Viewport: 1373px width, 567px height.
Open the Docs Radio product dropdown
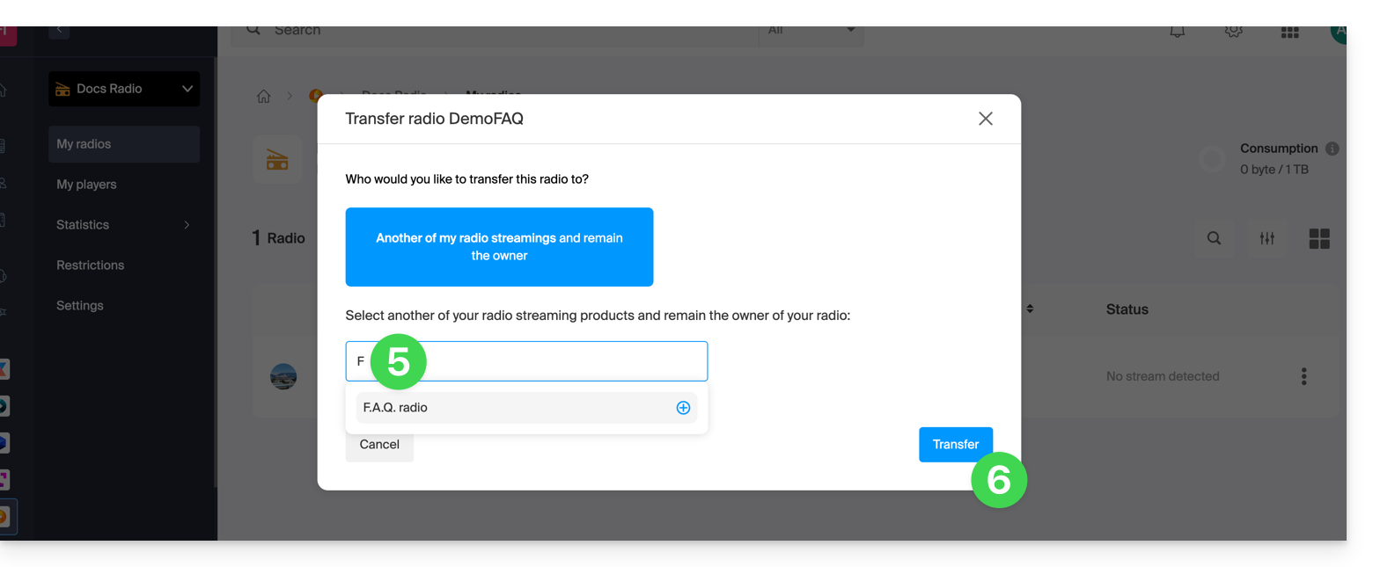coord(124,89)
